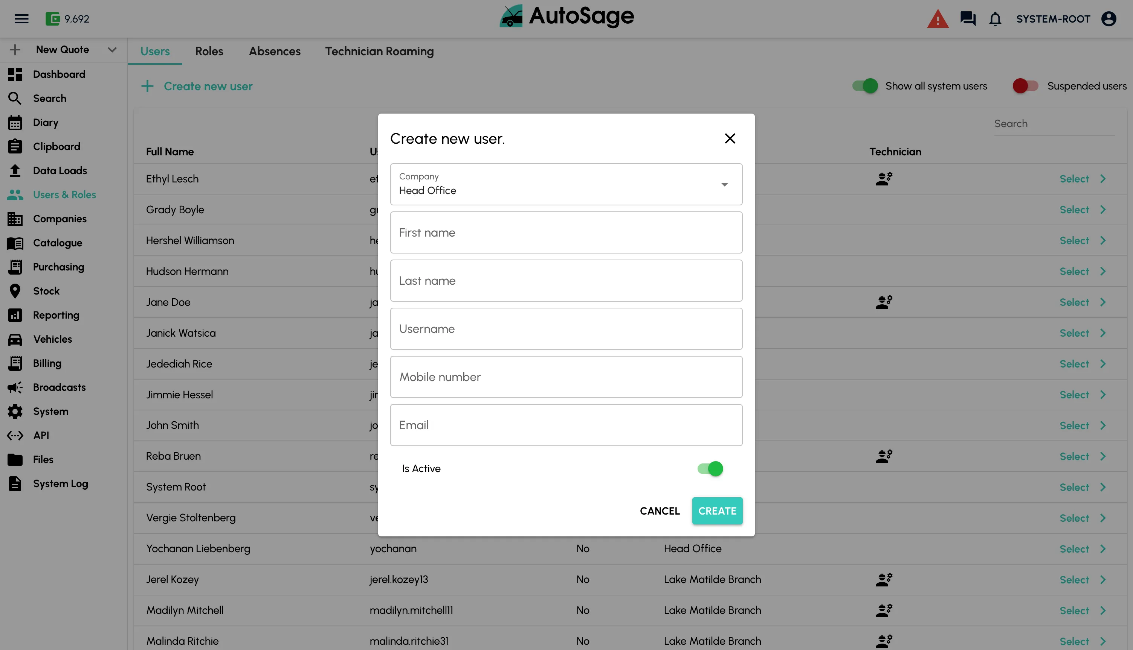Click chevron arrow in Grady Boyle row
This screenshot has height=650, width=1133.
(x=1102, y=210)
